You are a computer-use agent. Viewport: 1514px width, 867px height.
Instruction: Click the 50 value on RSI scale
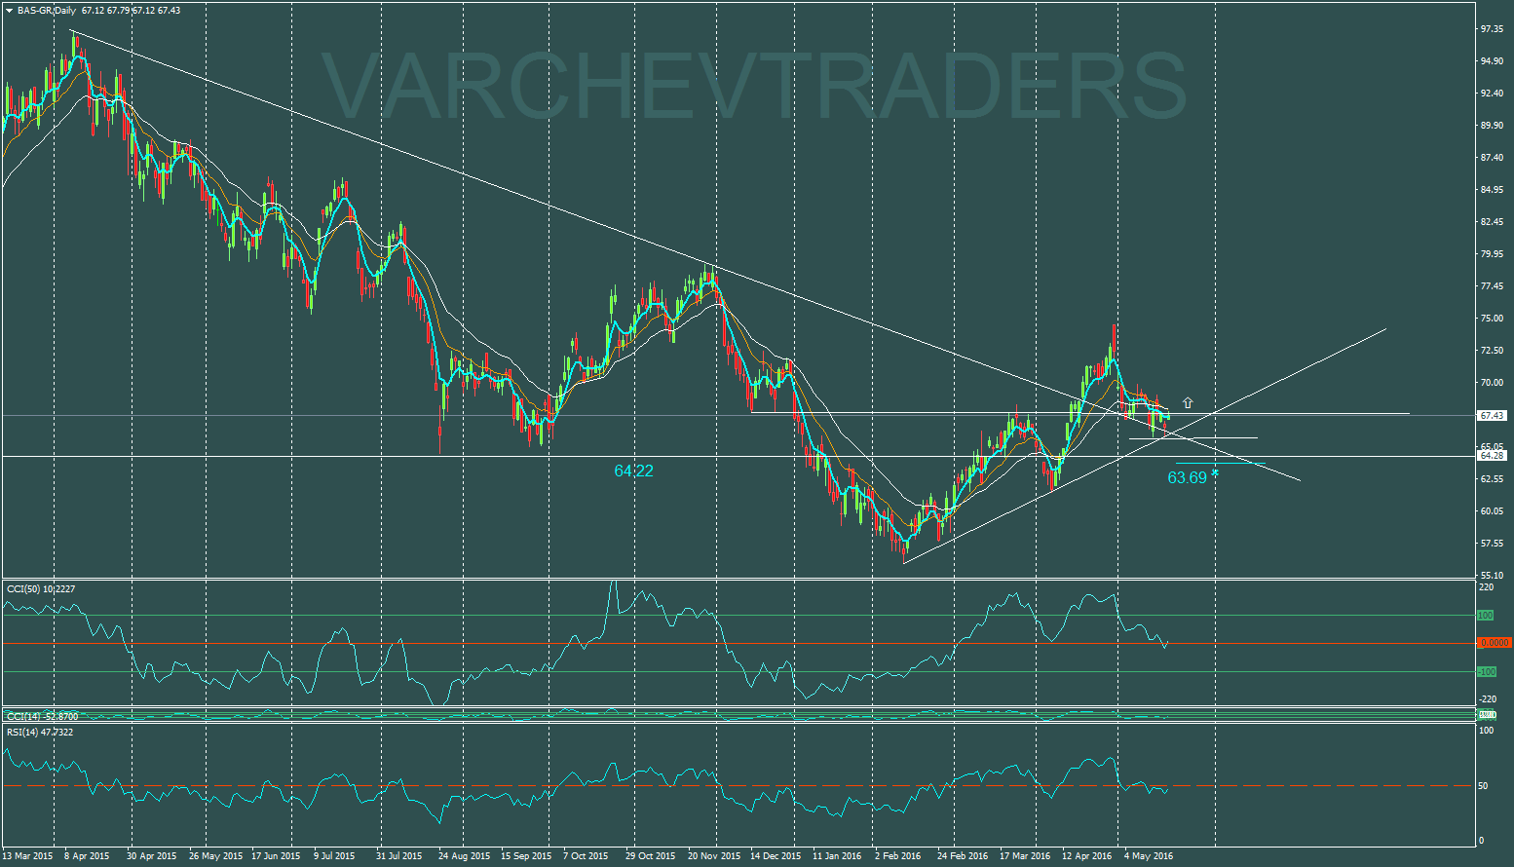1485,785
